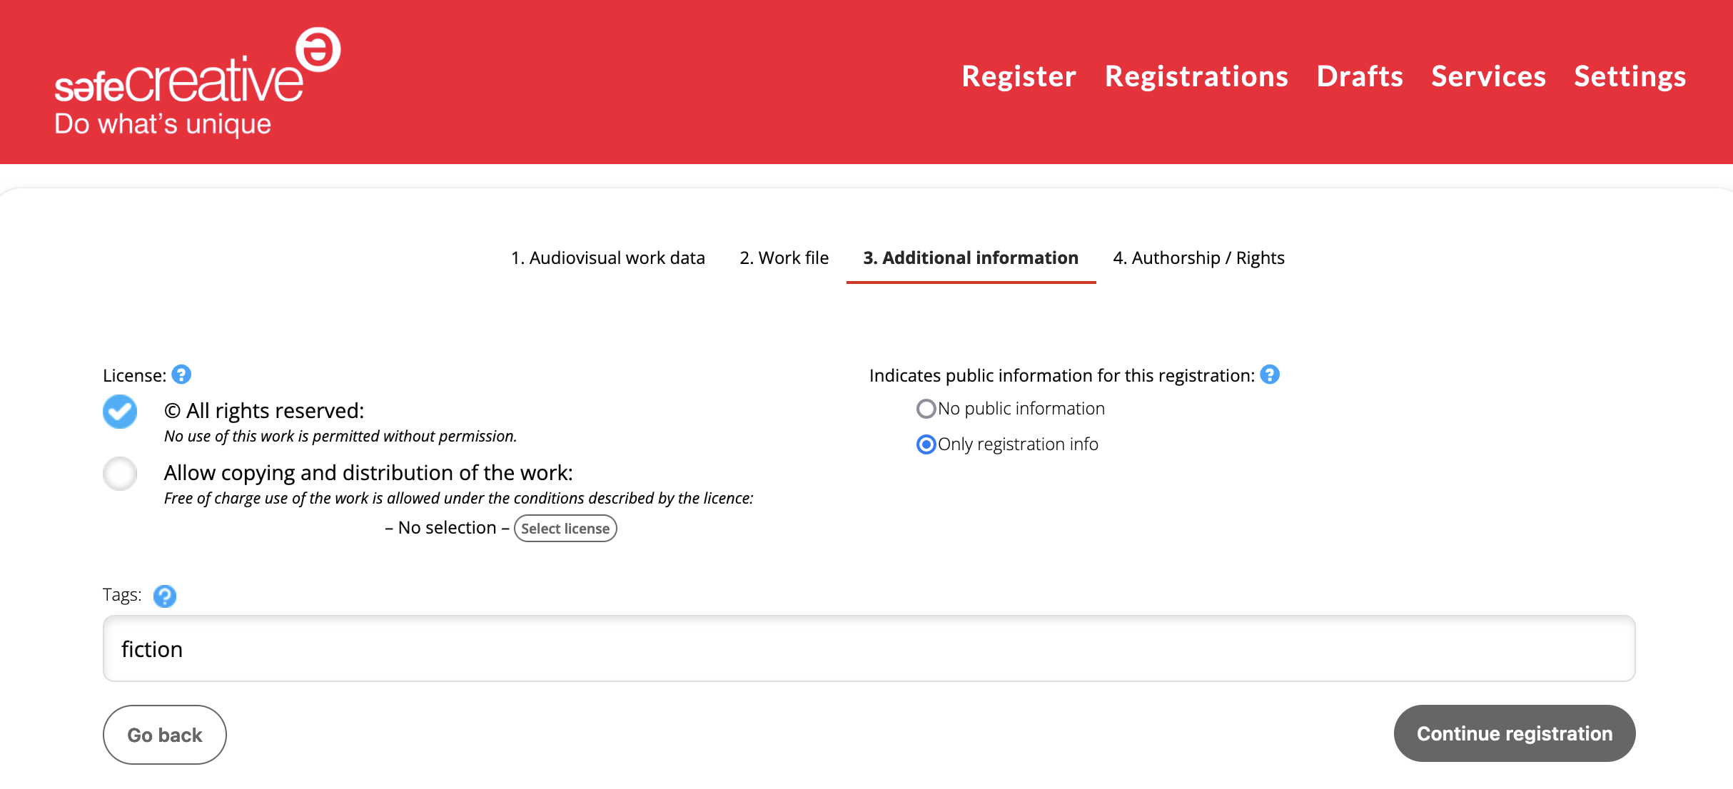1733x789 pixels.
Task: Open the Tags help question icon
Action: (165, 596)
